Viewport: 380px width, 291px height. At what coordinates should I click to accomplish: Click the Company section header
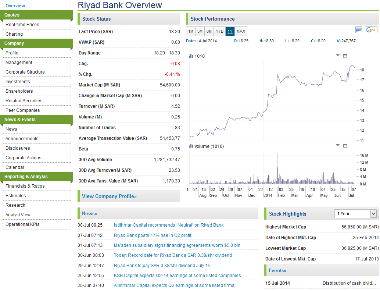tap(36, 43)
